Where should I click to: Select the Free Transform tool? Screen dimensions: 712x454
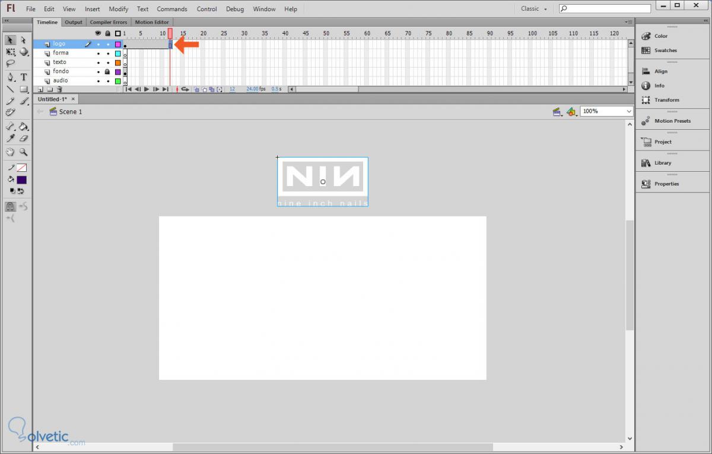pyautogui.click(x=10, y=52)
